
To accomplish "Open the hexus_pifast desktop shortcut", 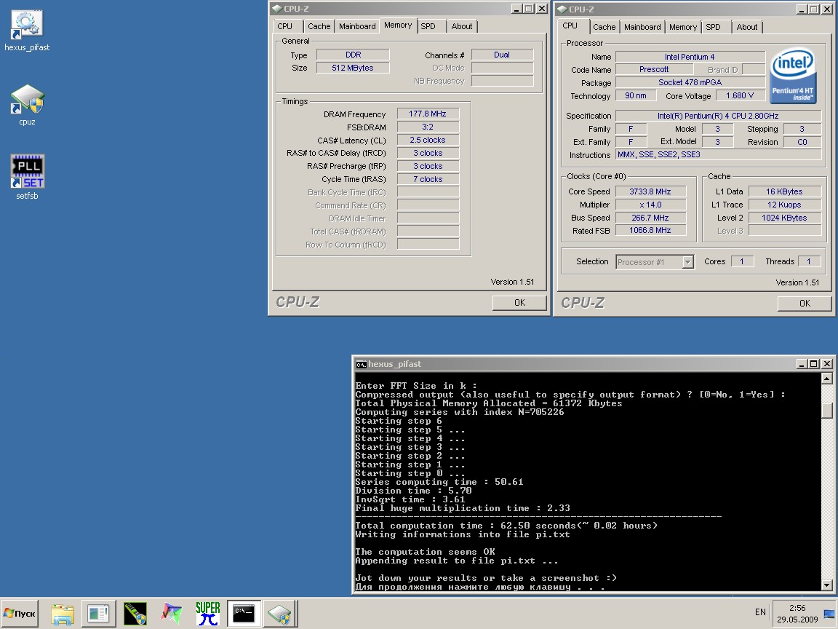I will pos(27,31).
